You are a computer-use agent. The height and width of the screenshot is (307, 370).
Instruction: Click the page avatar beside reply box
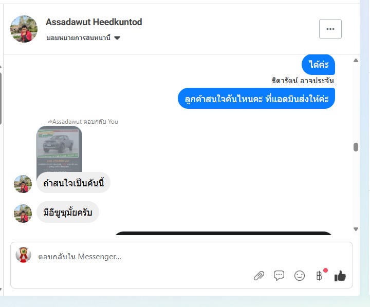tap(23, 255)
